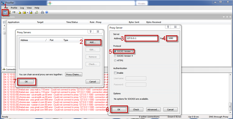Click OK in the Proxy Server dialog
The width and height of the screenshot is (233, 119).
119,109
